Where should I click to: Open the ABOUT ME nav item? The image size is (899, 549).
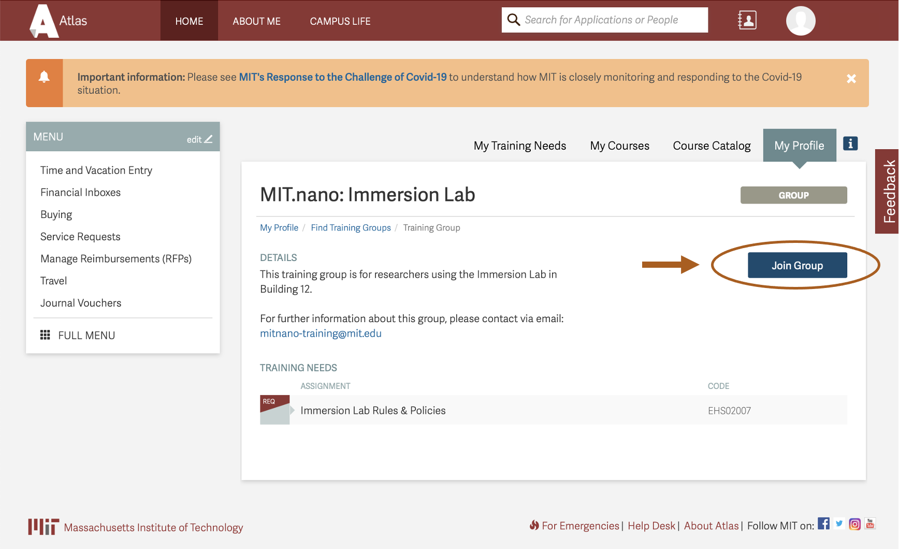[256, 21]
